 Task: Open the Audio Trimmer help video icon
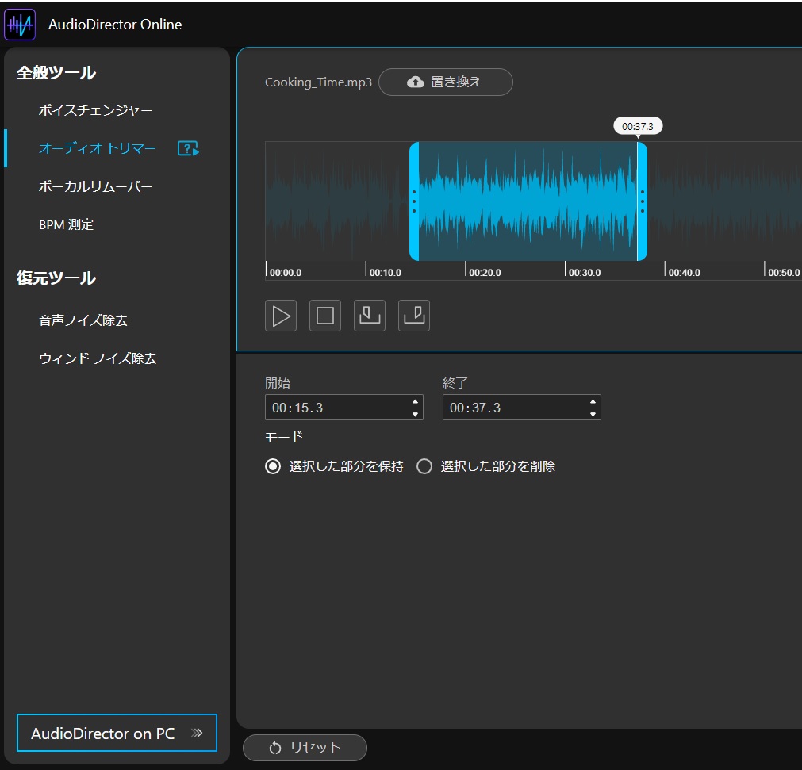coord(188,148)
